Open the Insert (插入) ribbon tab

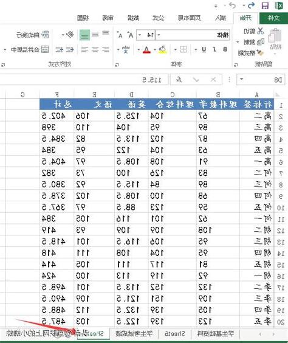click(221, 18)
